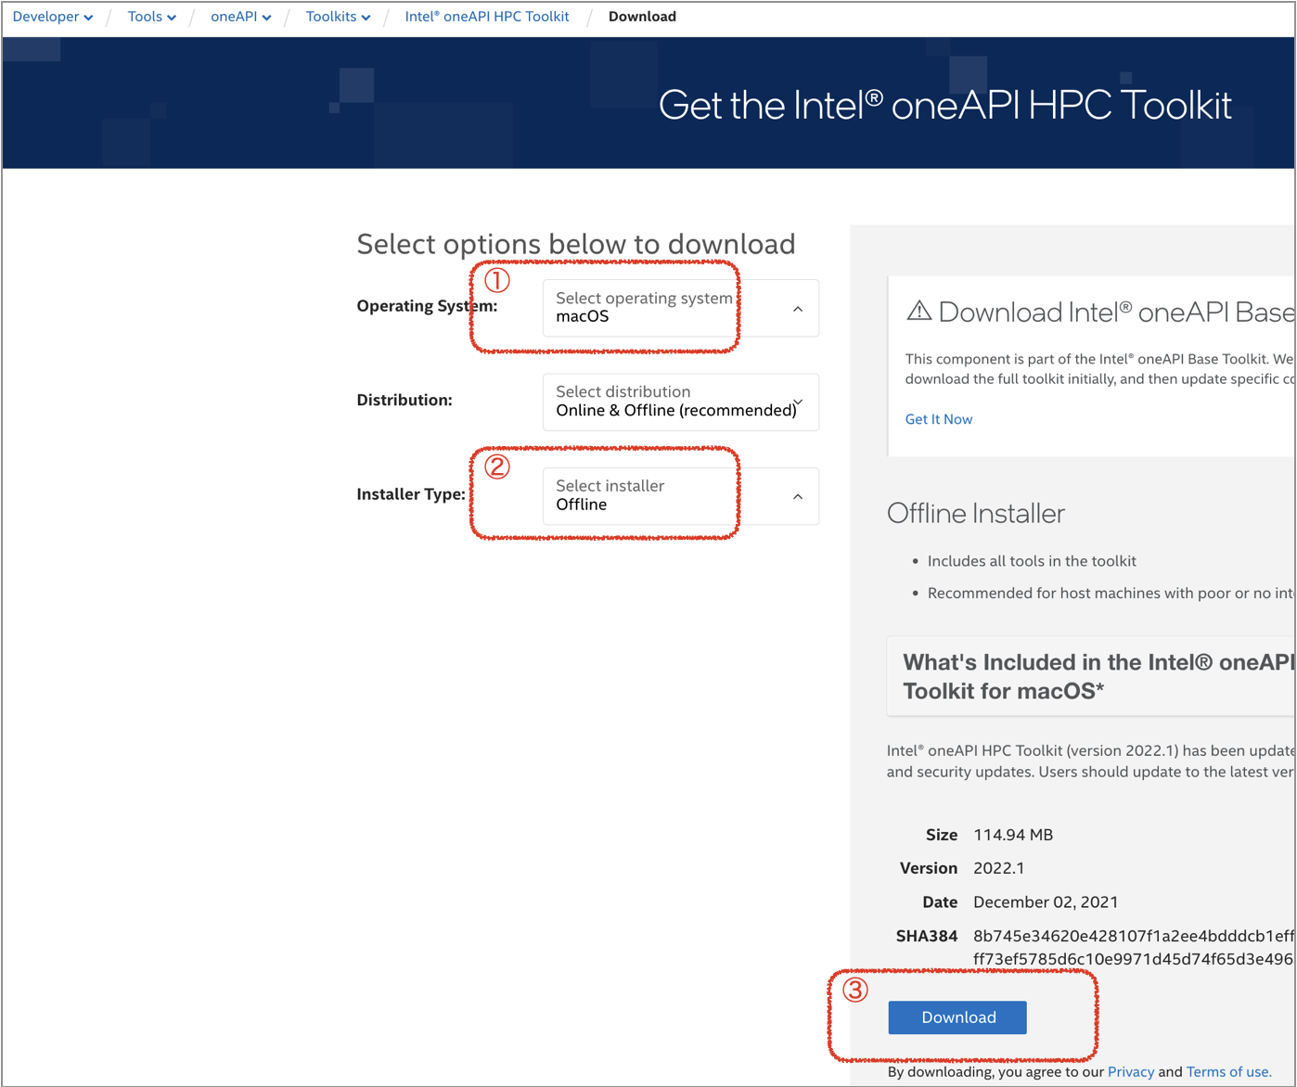
Task: Click the blue Download button
Action: (x=957, y=1017)
